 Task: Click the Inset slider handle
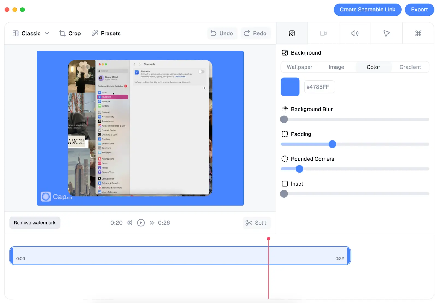pos(284,194)
